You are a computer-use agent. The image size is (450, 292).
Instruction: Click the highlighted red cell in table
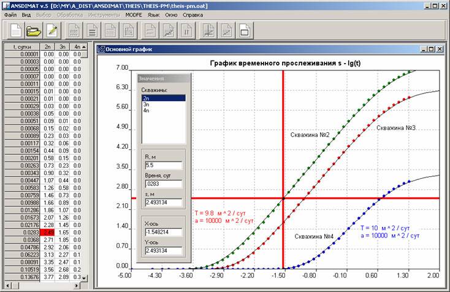tap(47, 233)
